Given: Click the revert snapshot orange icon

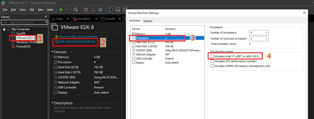Looking at the screenshot, I should tap(93, 10).
